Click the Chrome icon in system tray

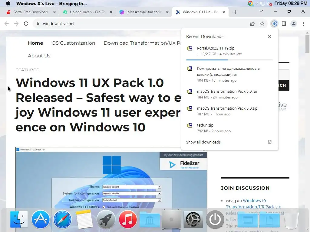pos(250,3)
